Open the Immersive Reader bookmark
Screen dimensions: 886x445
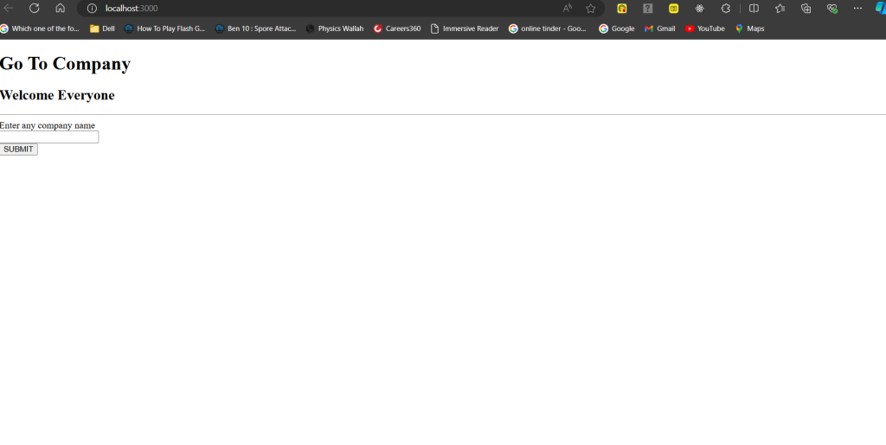click(465, 29)
